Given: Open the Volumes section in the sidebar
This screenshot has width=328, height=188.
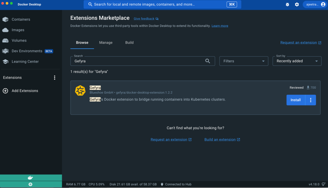Looking at the screenshot, I should [x=19, y=40].
